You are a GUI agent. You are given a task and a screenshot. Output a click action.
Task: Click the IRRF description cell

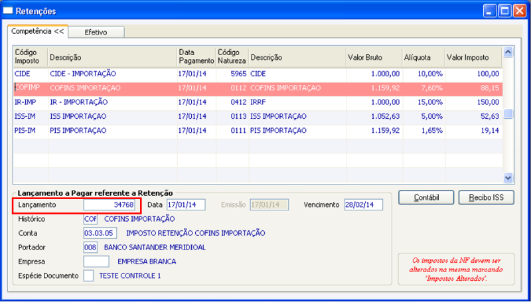click(x=297, y=102)
